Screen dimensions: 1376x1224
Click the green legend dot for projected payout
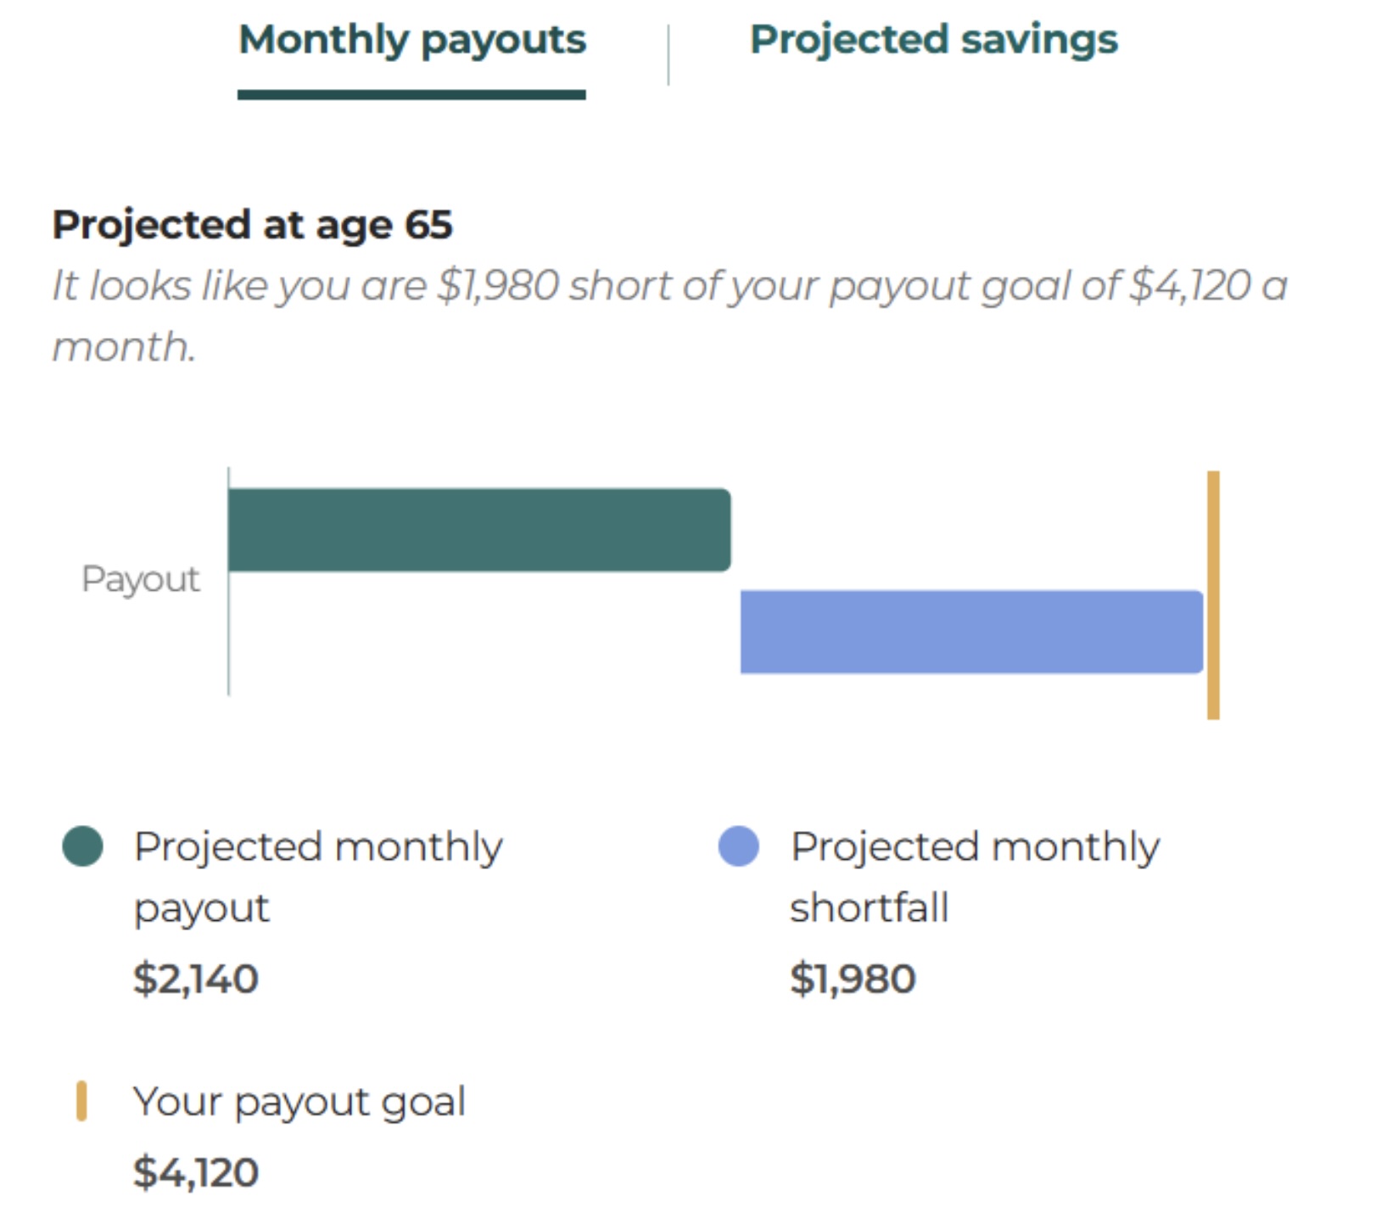click(83, 846)
